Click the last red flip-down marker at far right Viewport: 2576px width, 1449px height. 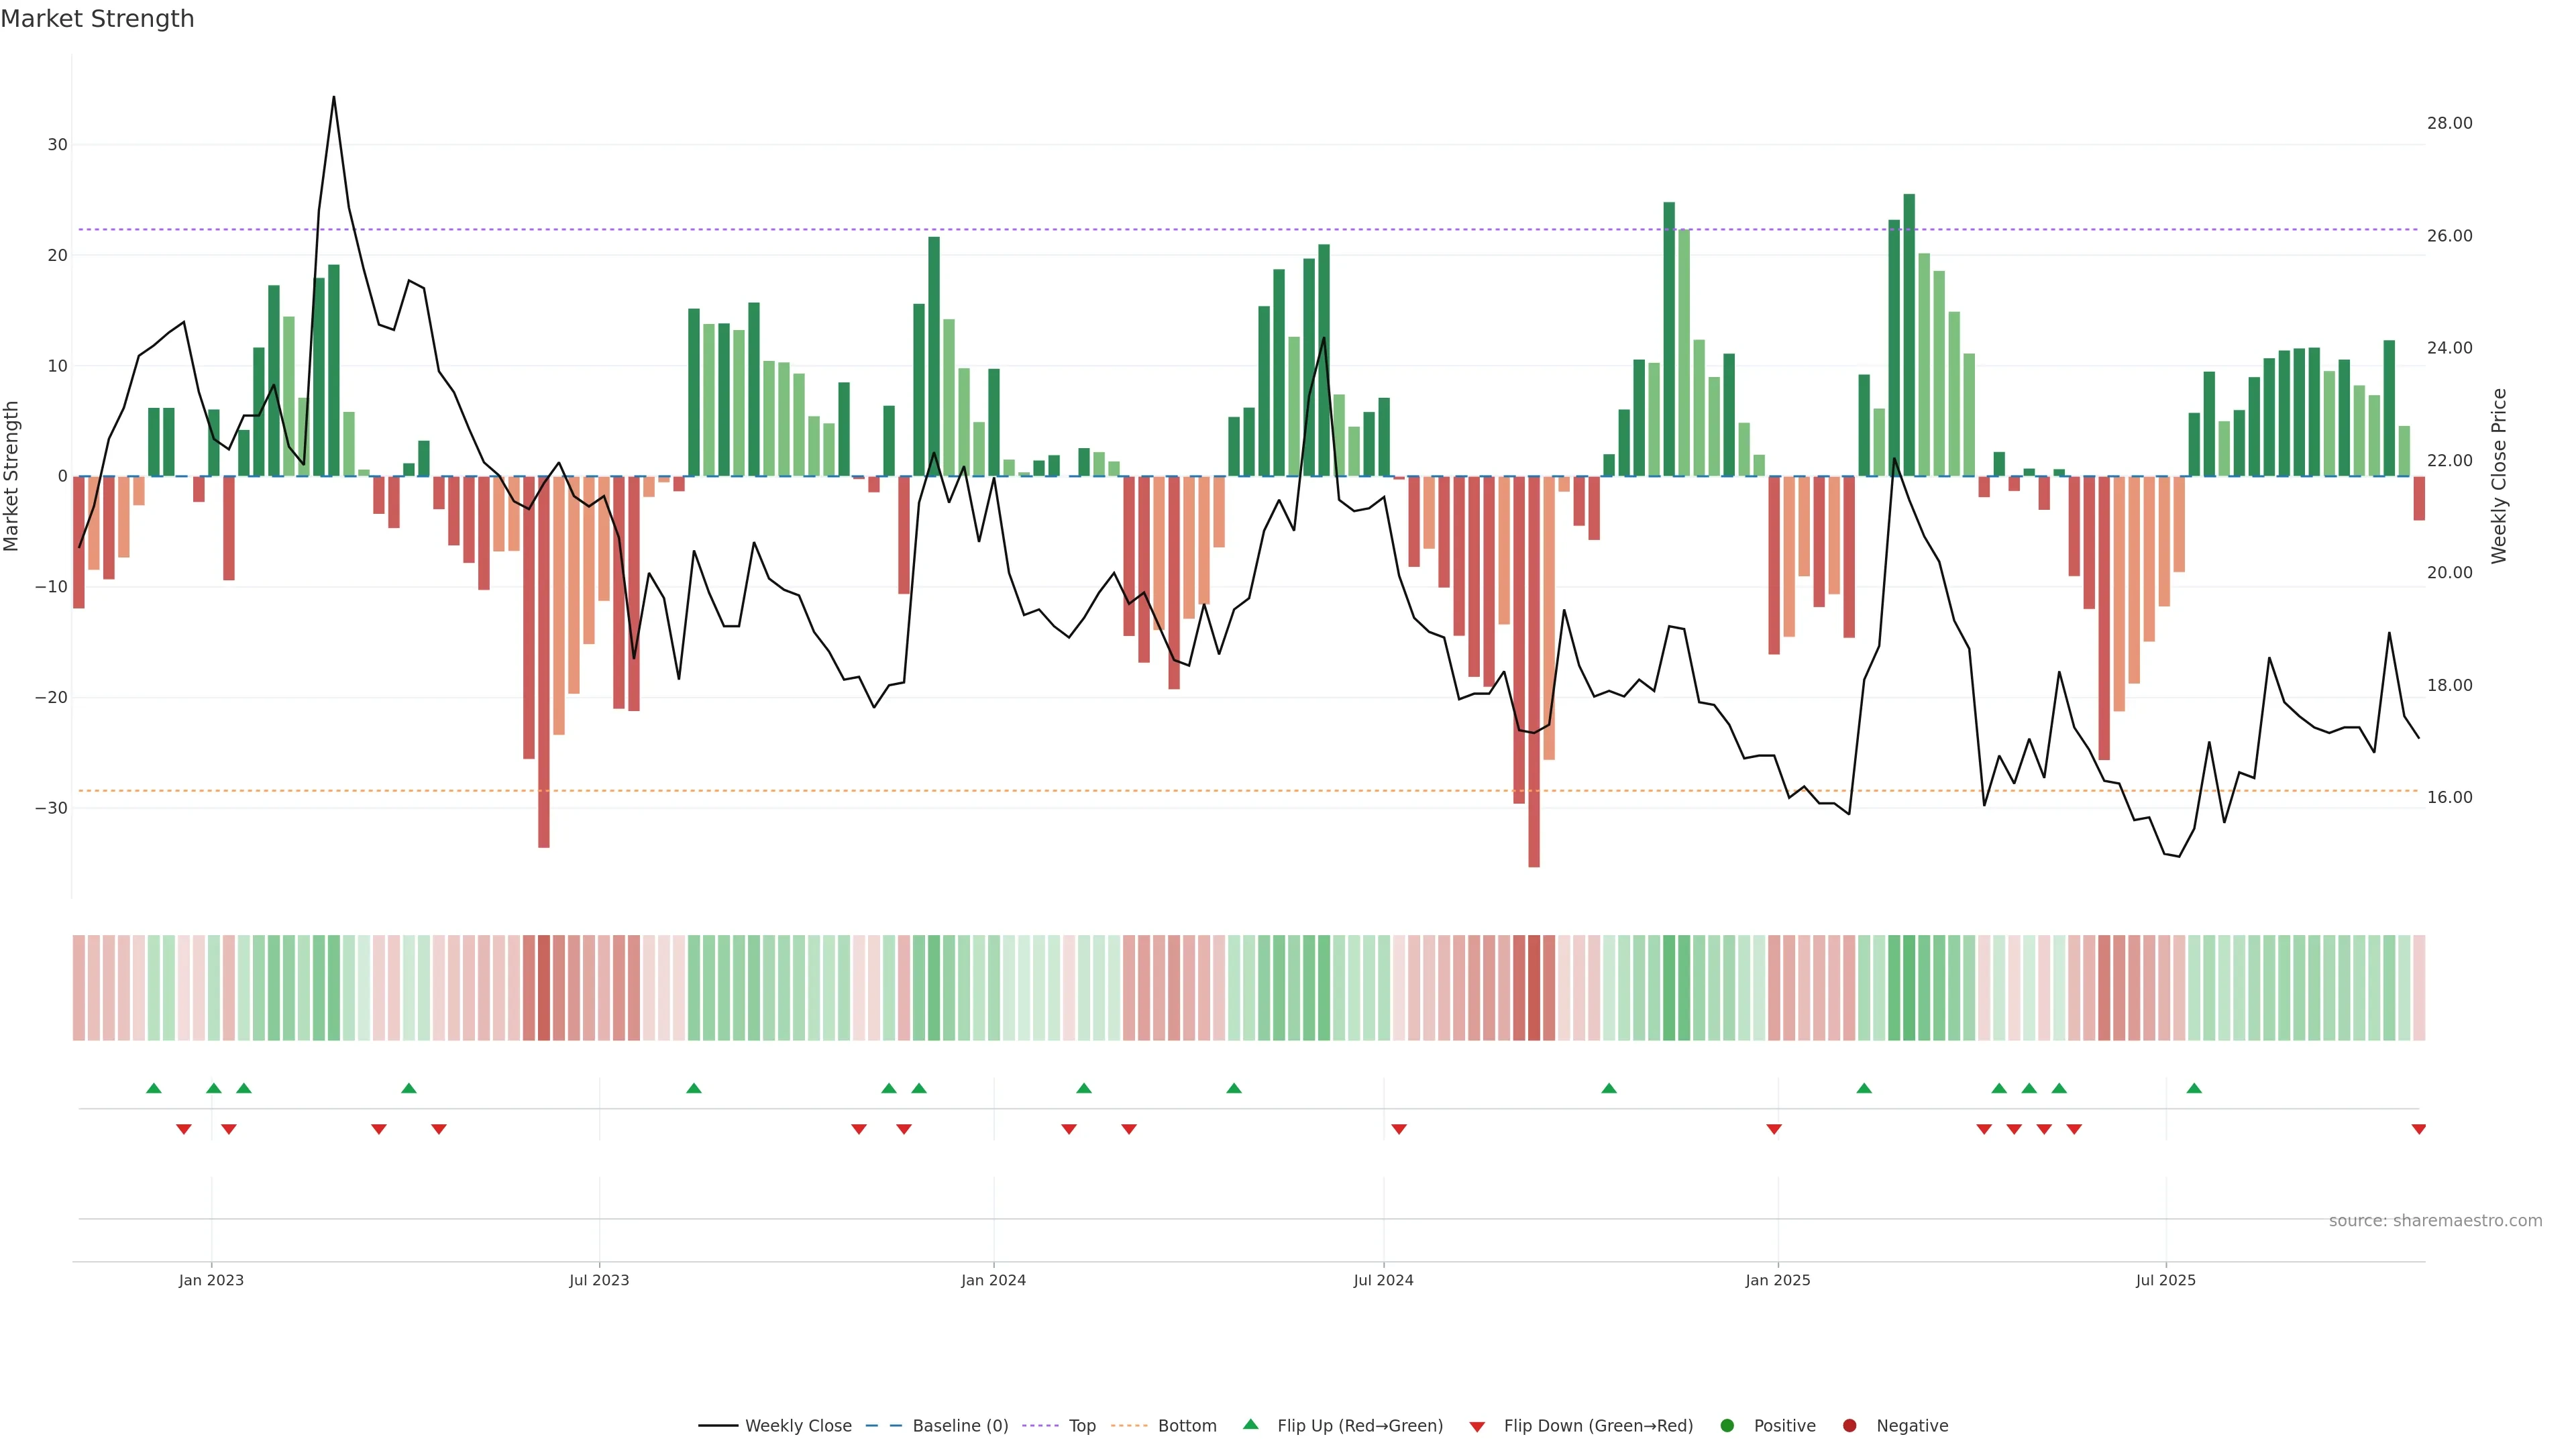2418,1129
